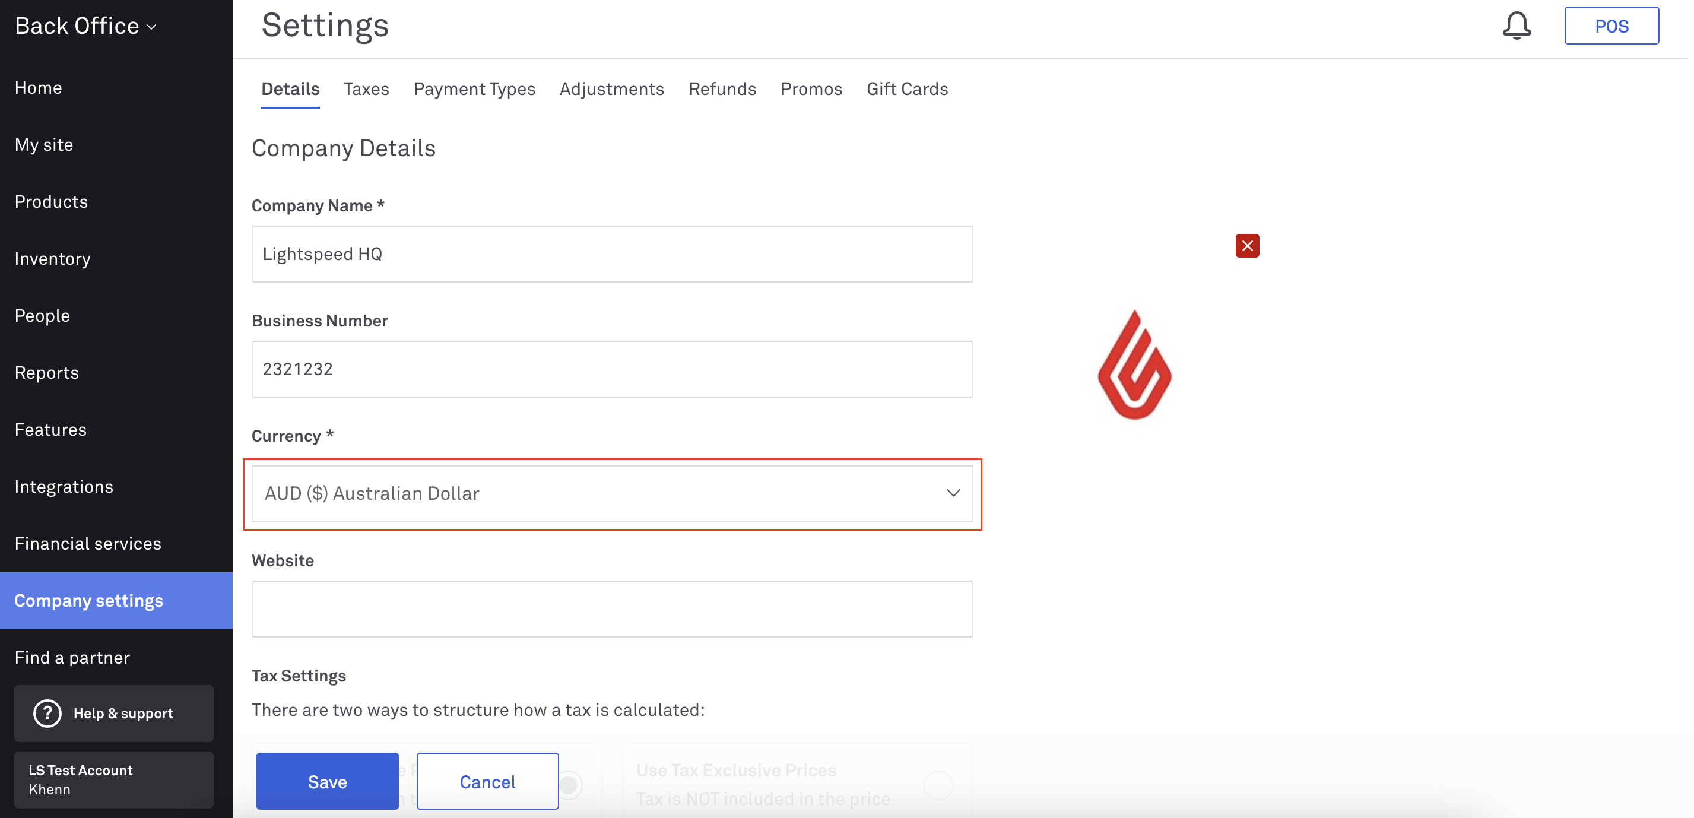Switch to the Details tab
This screenshot has height=818, width=1694.
pos(290,89)
